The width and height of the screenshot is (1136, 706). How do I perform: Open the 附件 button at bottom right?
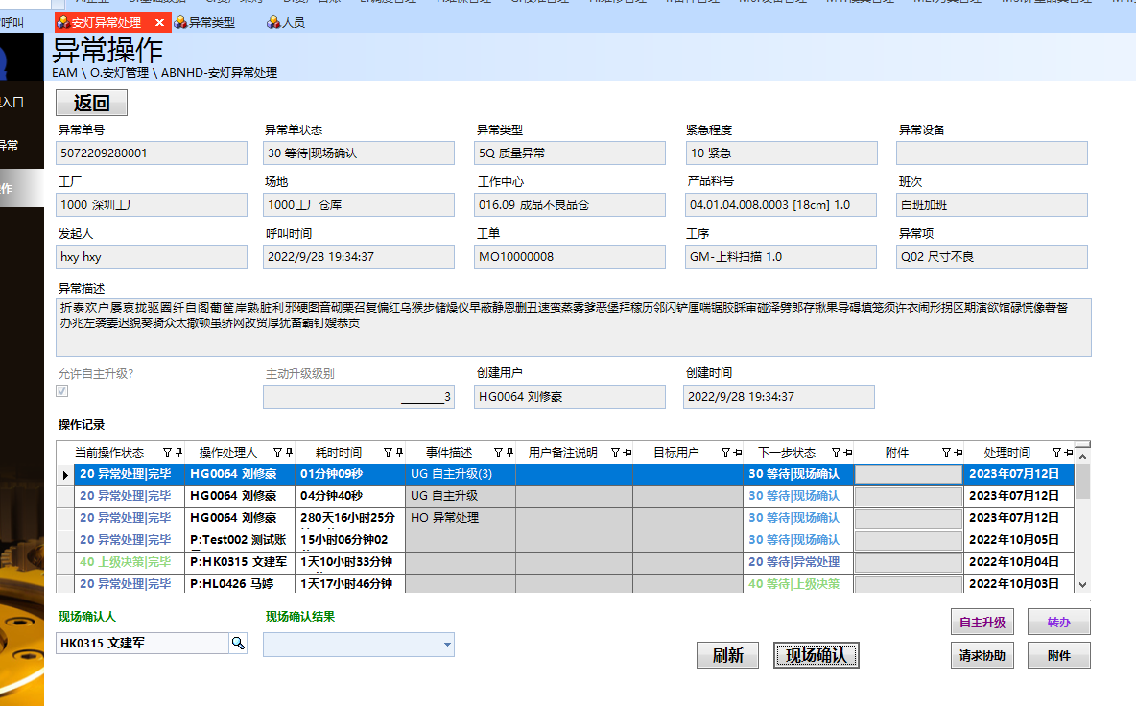(x=1058, y=655)
